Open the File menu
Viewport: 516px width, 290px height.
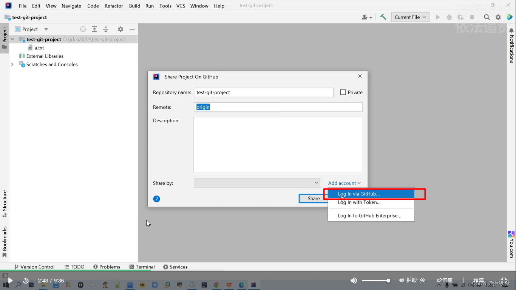(23, 6)
